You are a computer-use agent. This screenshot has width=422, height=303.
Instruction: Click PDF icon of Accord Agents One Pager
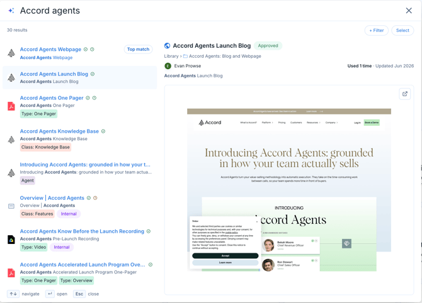11,106
